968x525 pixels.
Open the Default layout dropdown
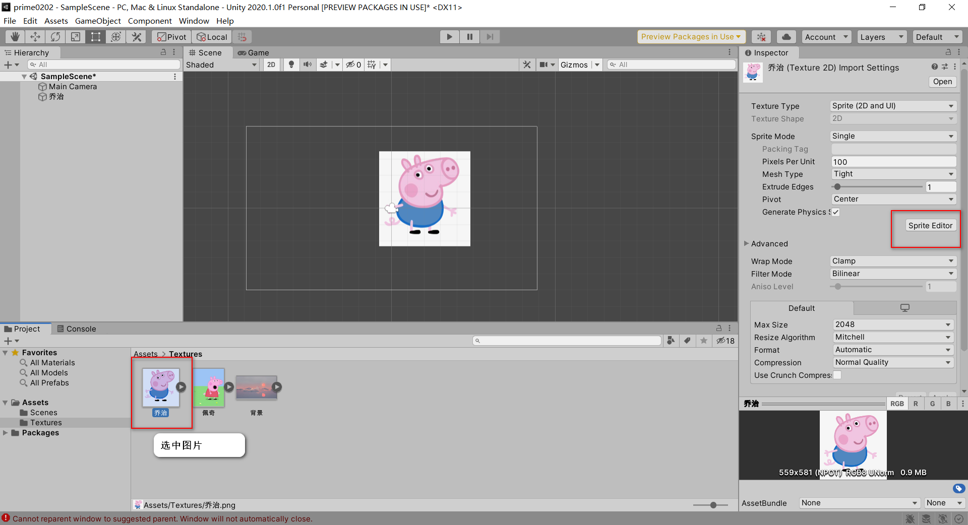click(937, 37)
